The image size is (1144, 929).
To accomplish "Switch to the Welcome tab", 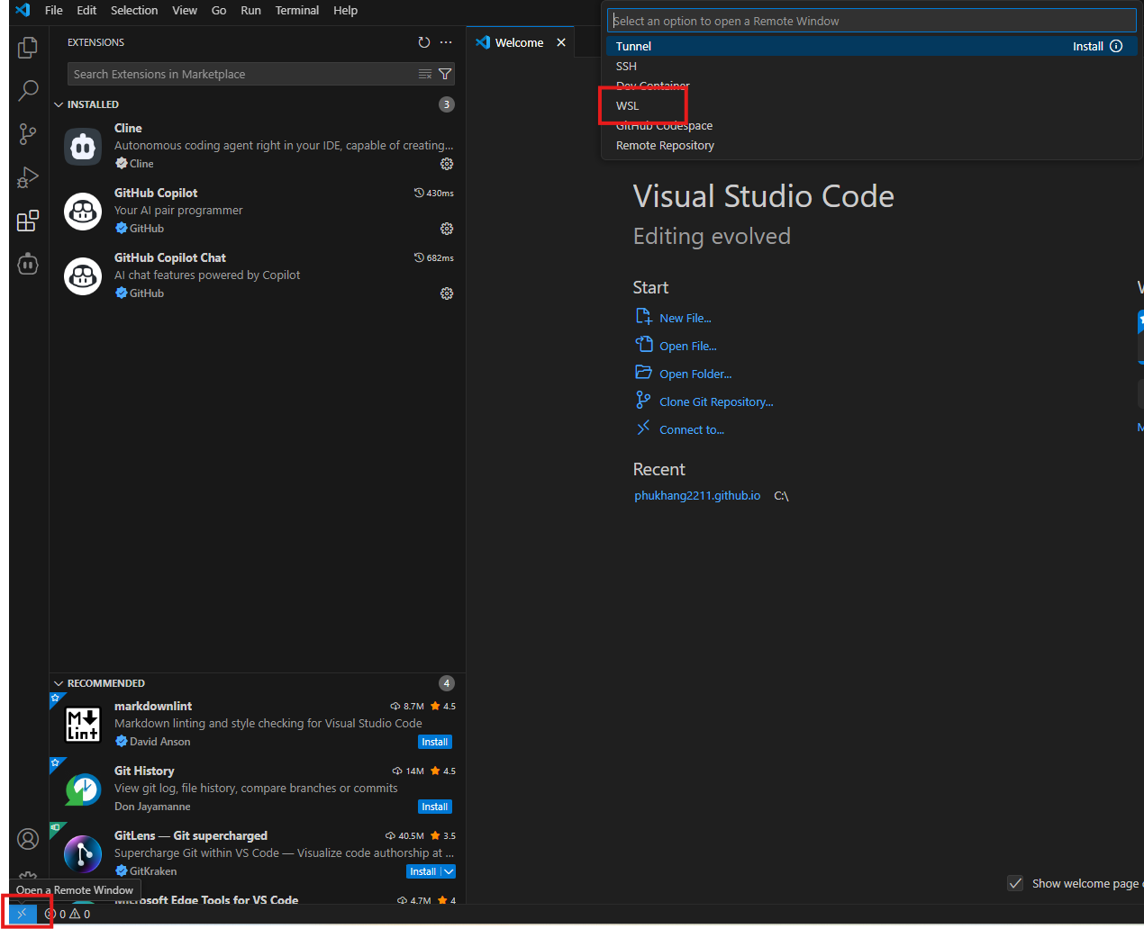I will coord(519,42).
